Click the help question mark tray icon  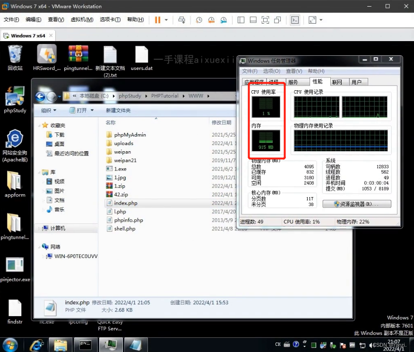(296, 344)
